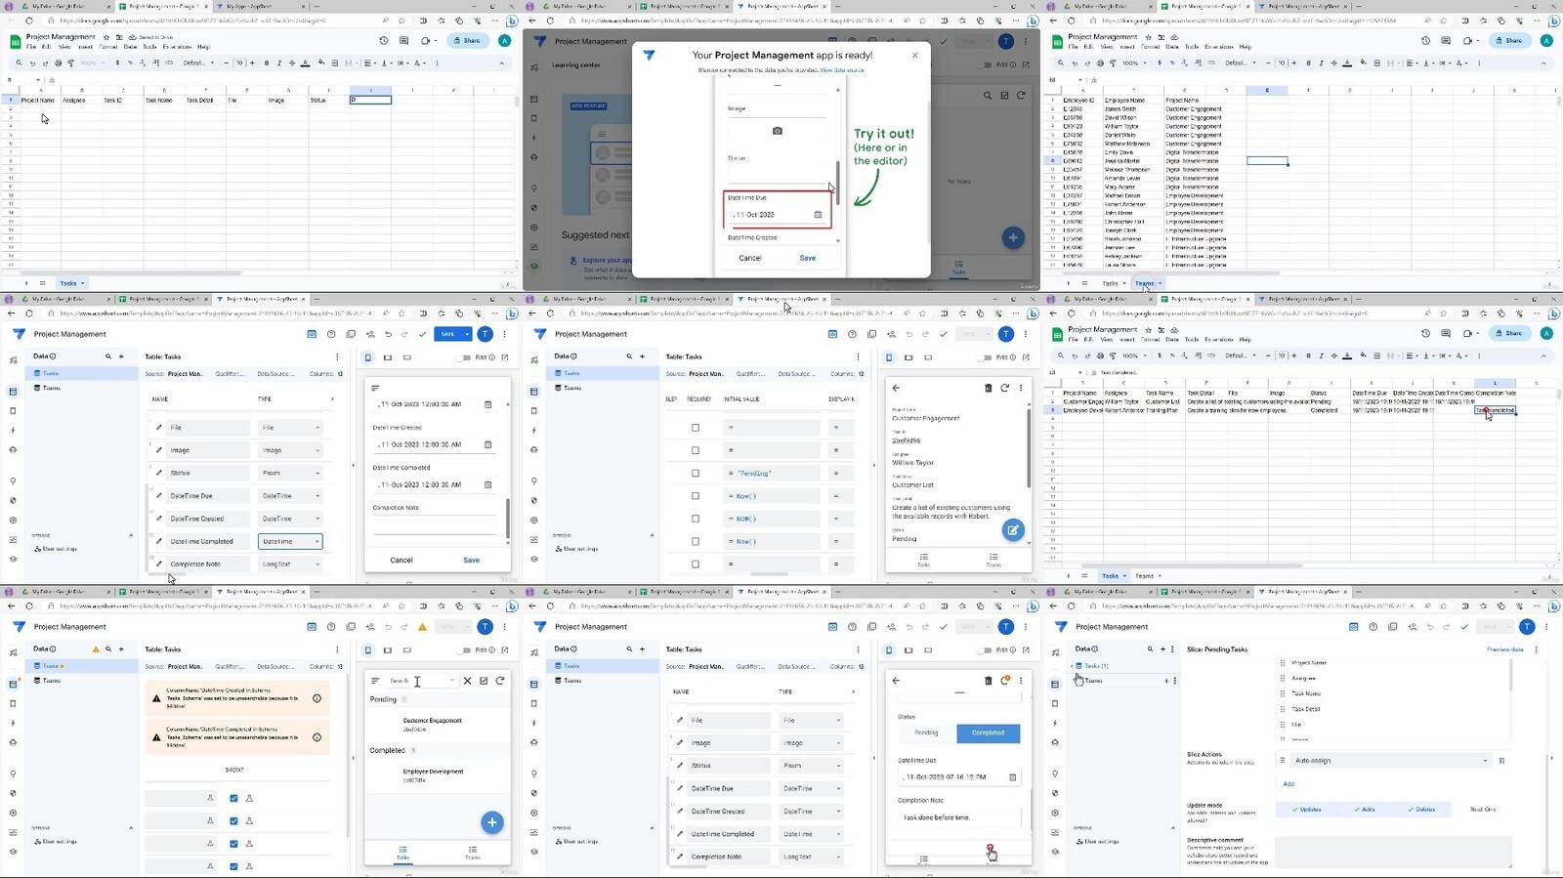Open the info icon on the DateTime Completed warning
Screen dimensions: 1563x878
[317, 737]
